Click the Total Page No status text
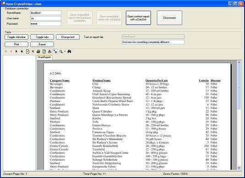This screenshot has width=245, height=178. pos(94,174)
